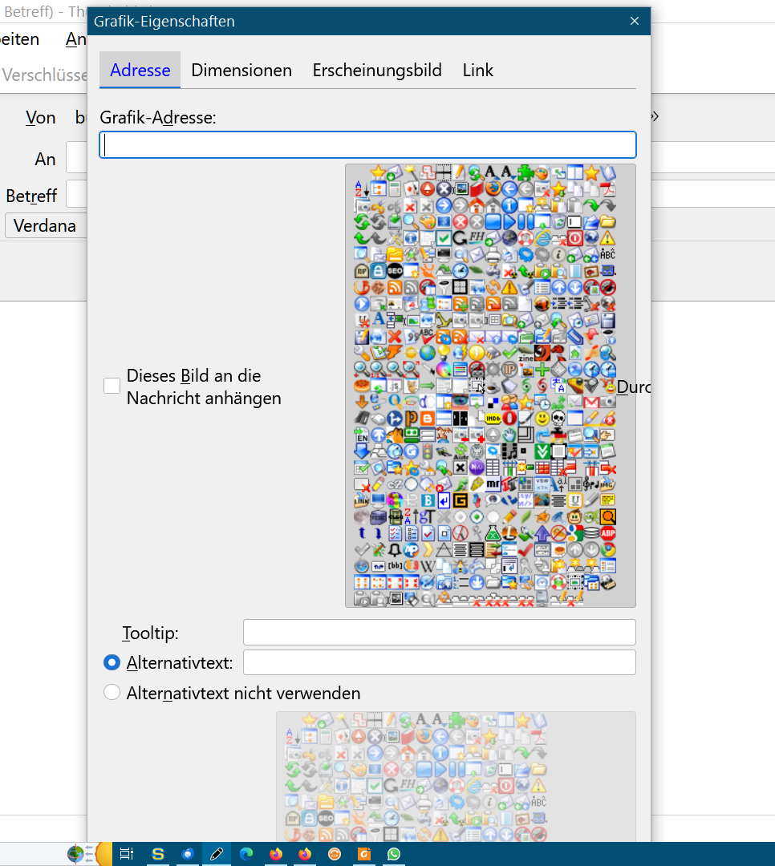The image size is (775, 866).
Task: Open Microsoft Edge from the taskbar
Action: point(246,854)
